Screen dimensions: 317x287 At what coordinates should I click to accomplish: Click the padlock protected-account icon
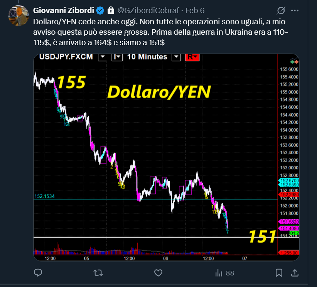(111, 10)
